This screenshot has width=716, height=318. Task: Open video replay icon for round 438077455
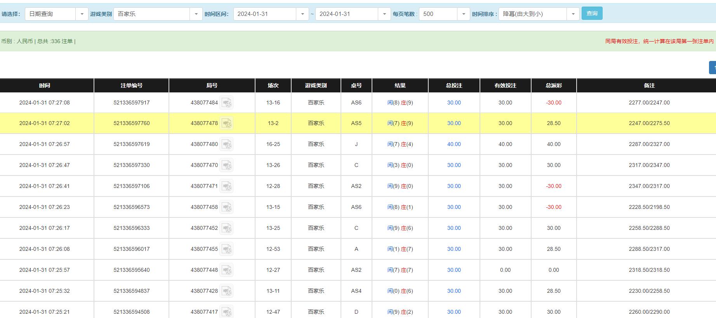tap(227, 249)
